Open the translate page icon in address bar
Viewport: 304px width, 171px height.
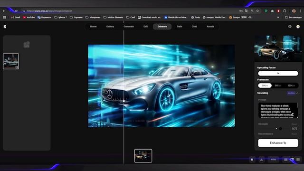pyautogui.click(x=246, y=11)
